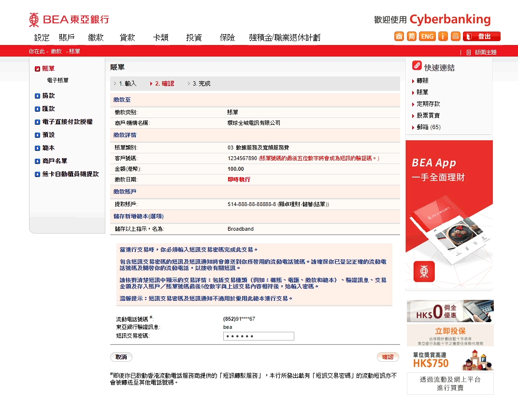Click the 繳款 breadcrumb link

[56, 52]
